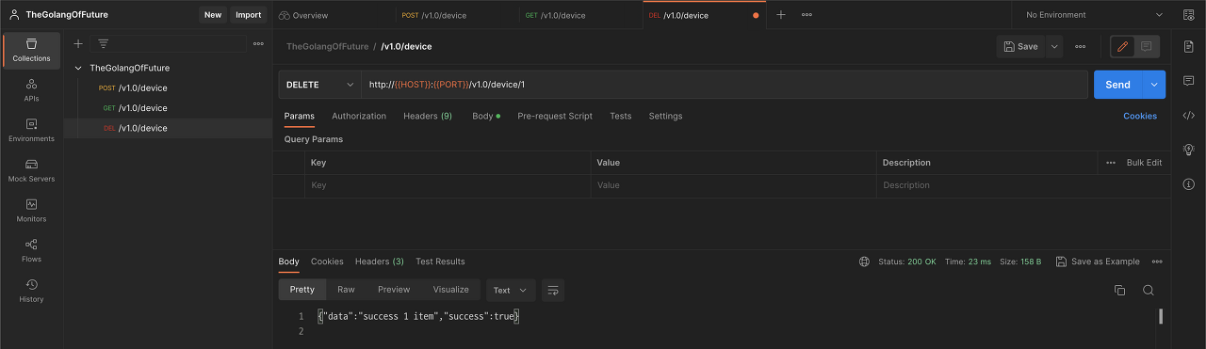Select POST /v1.0/device in collection tree
The height and width of the screenshot is (349, 1206).
pos(167,88)
